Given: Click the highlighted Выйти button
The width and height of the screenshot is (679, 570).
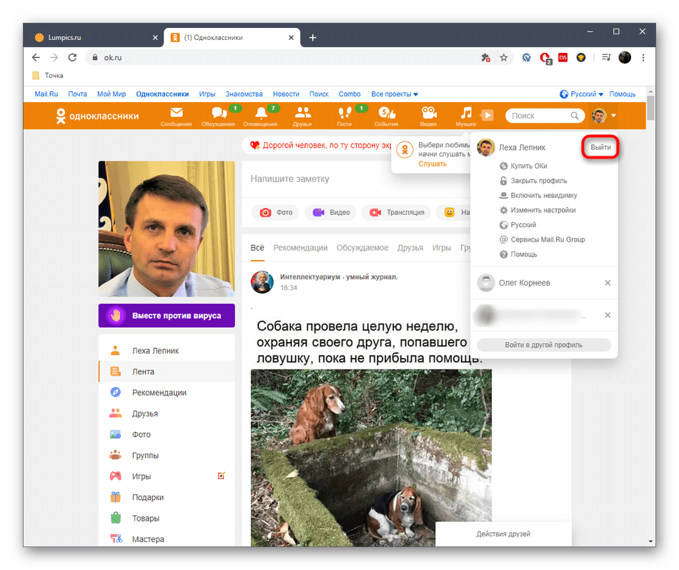Looking at the screenshot, I should pos(600,146).
